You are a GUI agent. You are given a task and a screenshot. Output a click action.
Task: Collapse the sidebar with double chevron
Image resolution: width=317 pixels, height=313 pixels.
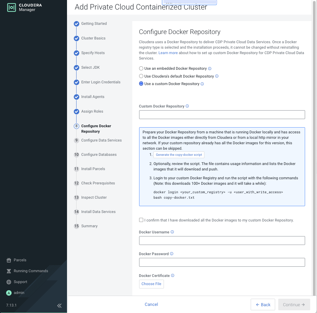click(59, 306)
